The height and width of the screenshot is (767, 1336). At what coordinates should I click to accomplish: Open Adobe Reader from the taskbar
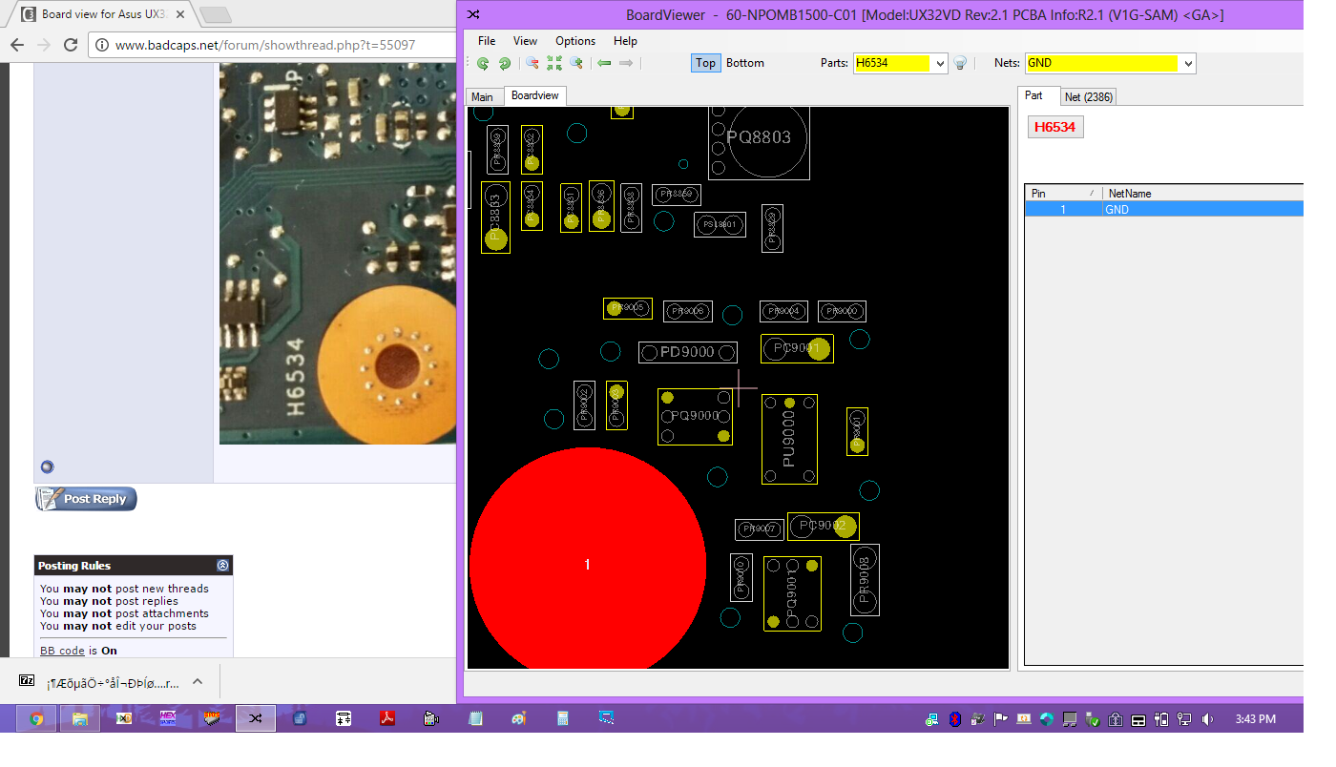387,718
